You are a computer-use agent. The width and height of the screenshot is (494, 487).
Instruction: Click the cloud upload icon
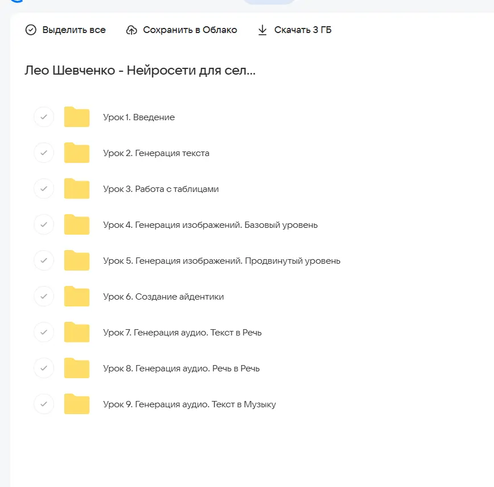(x=131, y=30)
